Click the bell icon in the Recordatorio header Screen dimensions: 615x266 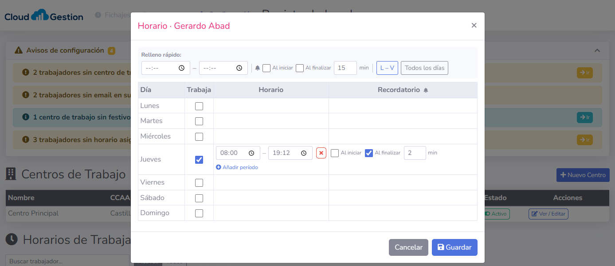(x=426, y=90)
